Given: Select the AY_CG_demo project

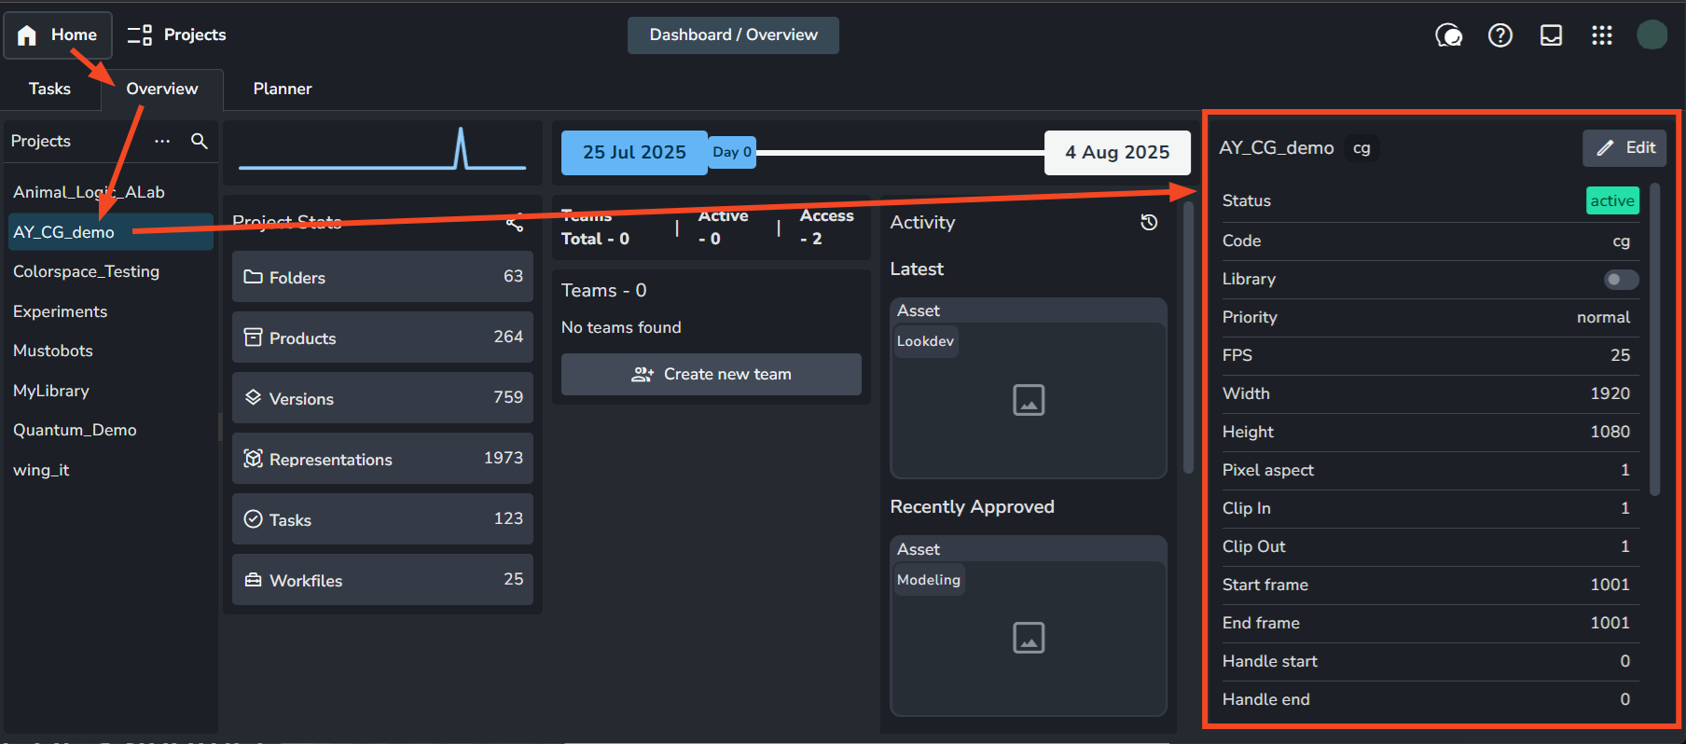Looking at the screenshot, I should tap(111, 231).
